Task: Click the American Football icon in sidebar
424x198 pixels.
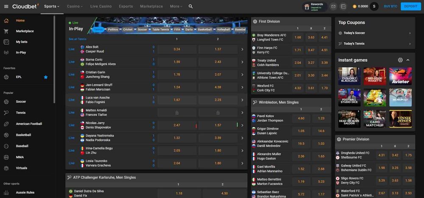Action: (x=6, y=124)
